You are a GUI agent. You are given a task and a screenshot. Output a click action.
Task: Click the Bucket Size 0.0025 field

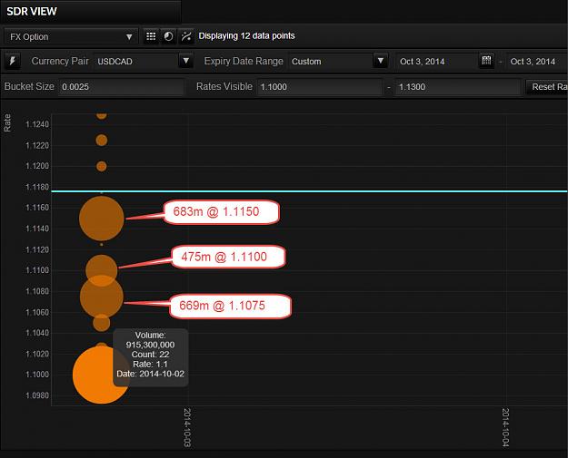[x=121, y=87]
